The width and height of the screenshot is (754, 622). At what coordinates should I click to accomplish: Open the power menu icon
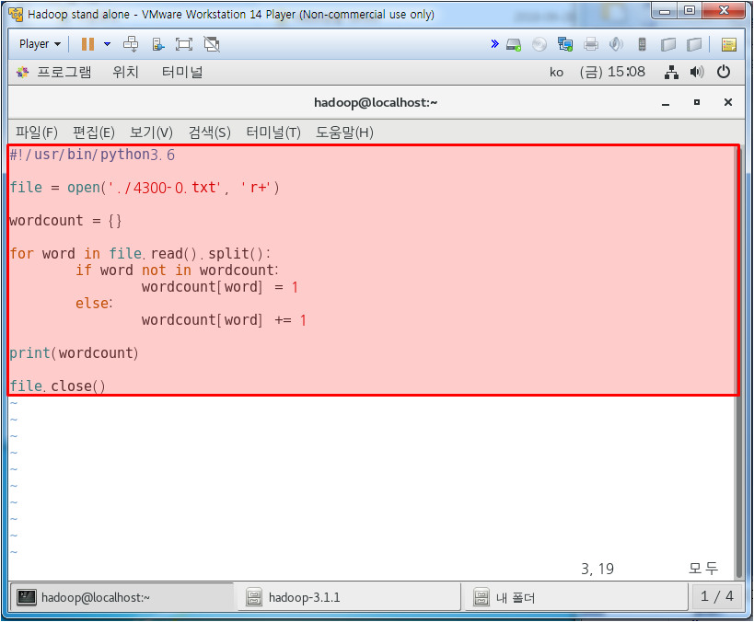(x=724, y=72)
